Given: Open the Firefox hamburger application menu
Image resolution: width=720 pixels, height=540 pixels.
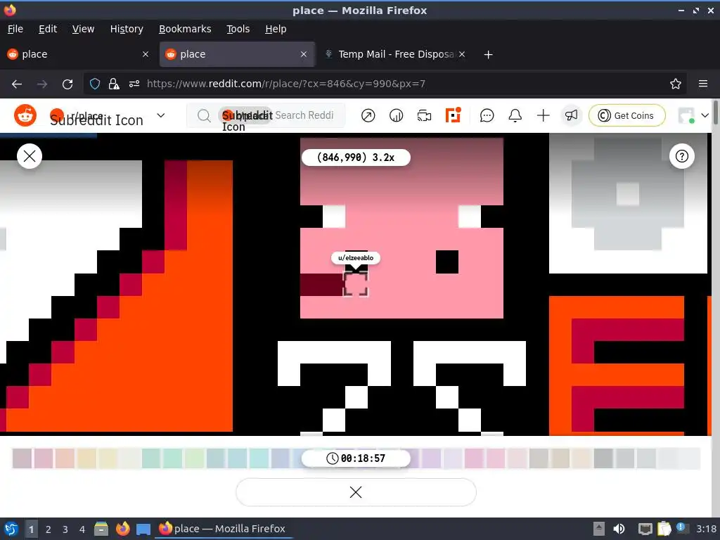Looking at the screenshot, I should [x=703, y=84].
